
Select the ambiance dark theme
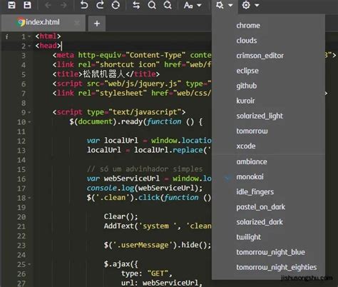252,162
